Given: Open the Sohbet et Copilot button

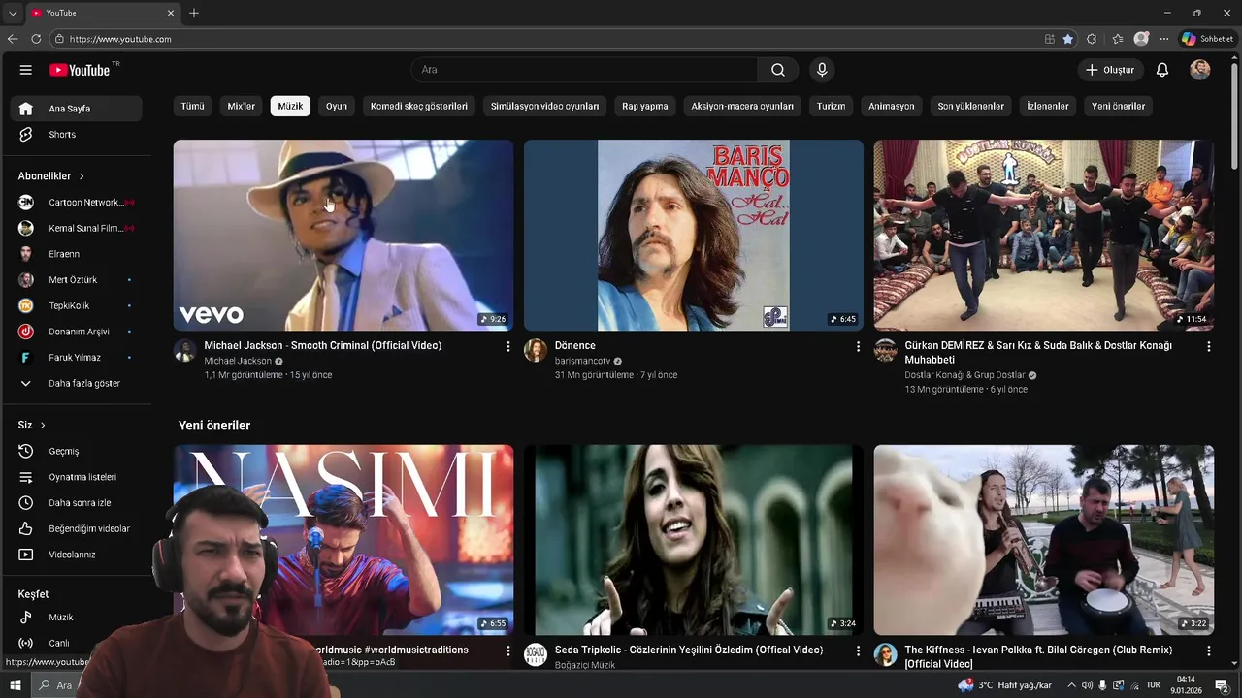Looking at the screenshot, I should pyautogui.click(x=1207, y=39).
